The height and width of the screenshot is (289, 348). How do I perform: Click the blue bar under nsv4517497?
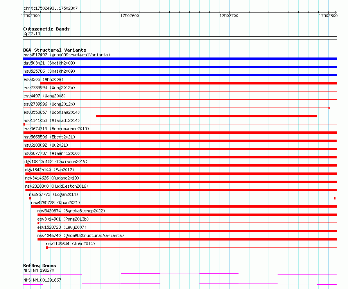180,59
